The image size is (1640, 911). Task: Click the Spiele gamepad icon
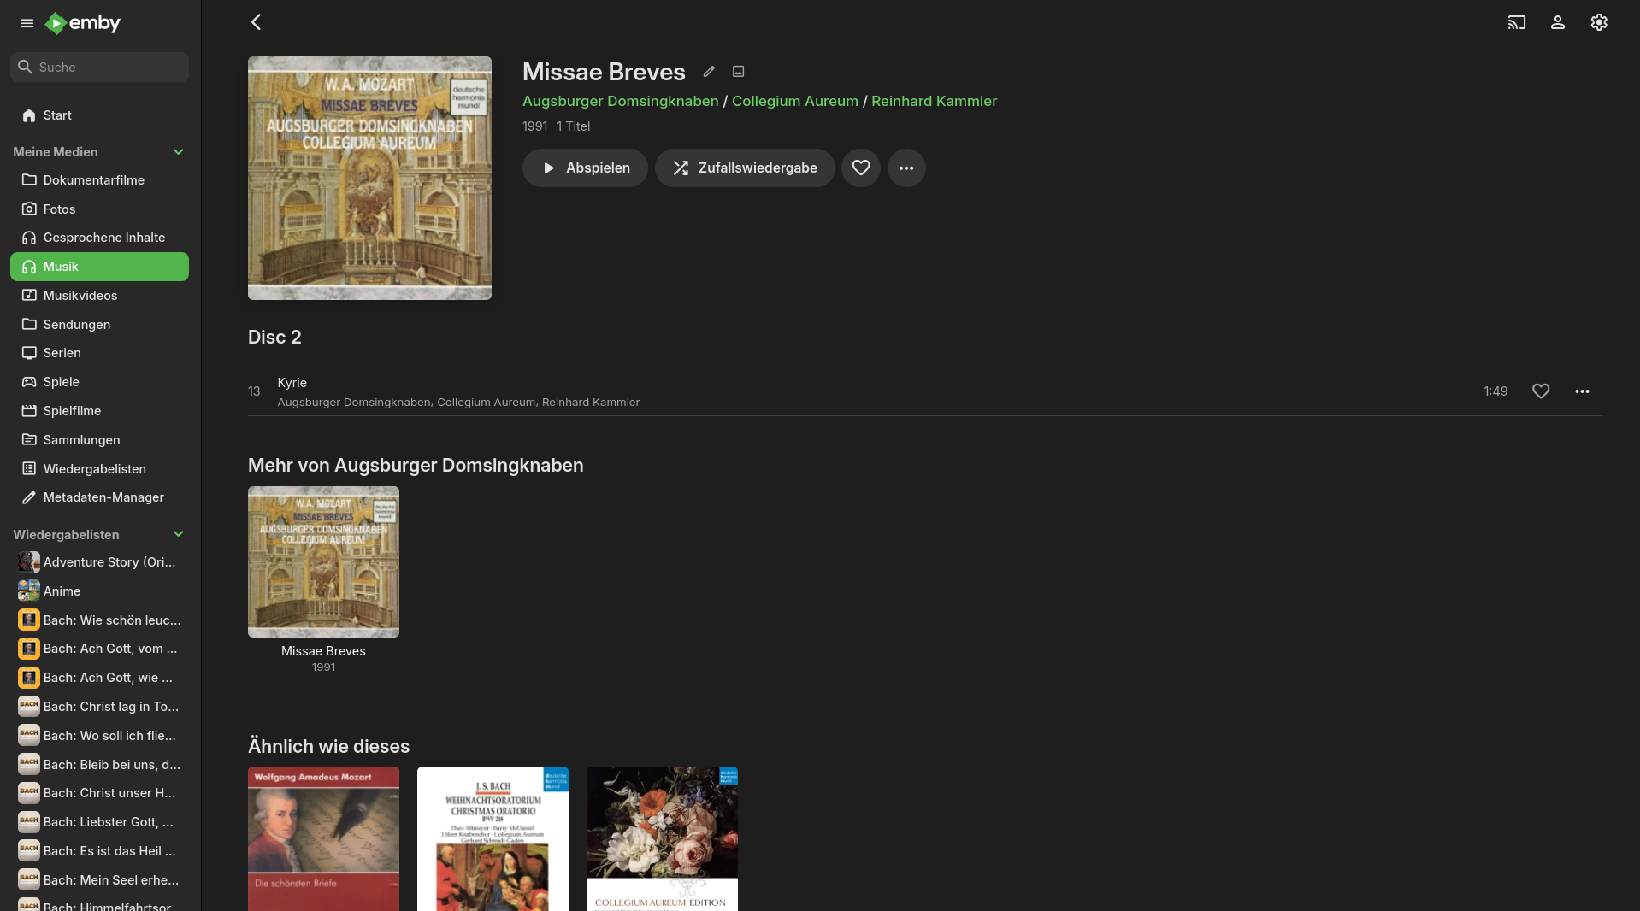point(29,382)
